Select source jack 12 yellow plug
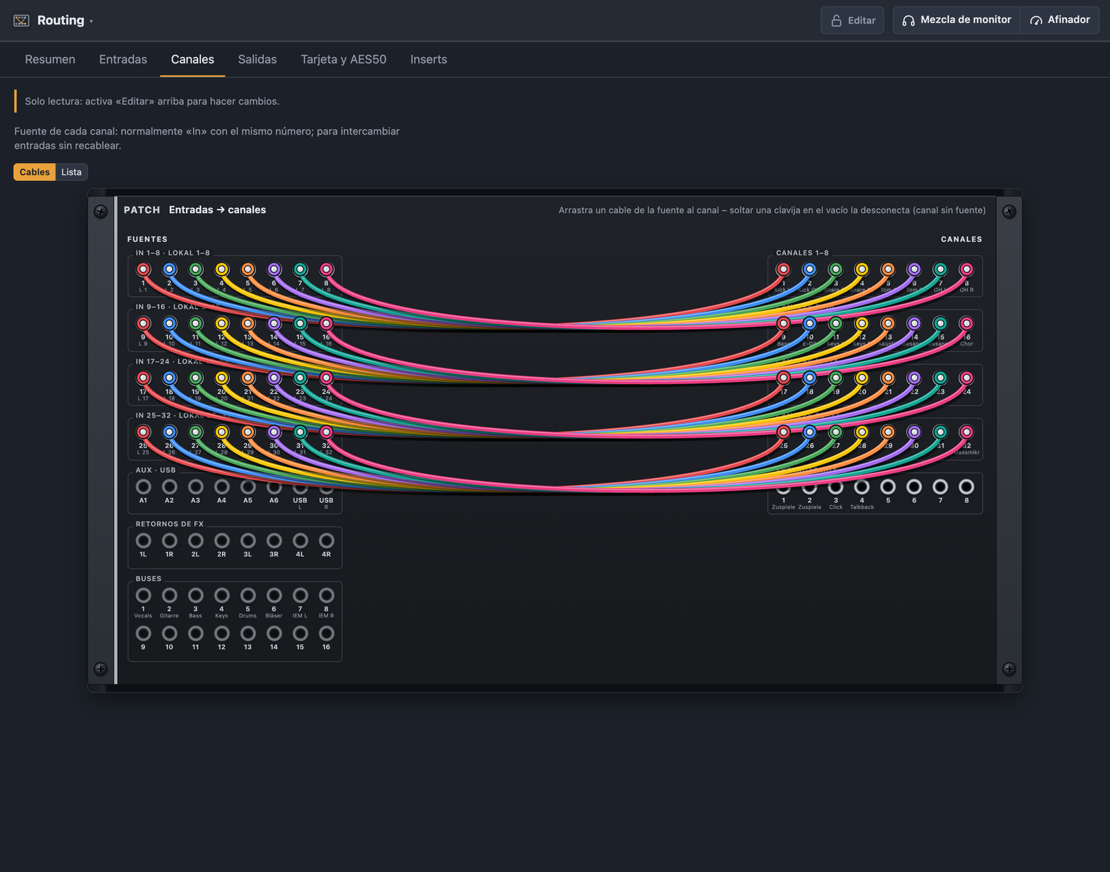1110x872 pixels. point(222,323)
